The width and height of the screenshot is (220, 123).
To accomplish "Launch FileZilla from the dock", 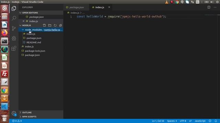I will pos(4,74).
